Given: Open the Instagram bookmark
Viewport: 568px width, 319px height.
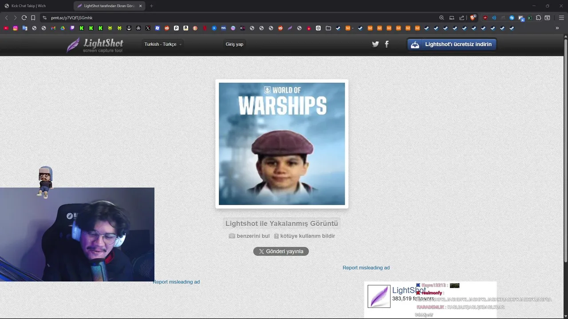Looking at the screenshot, I should point(15,28).
